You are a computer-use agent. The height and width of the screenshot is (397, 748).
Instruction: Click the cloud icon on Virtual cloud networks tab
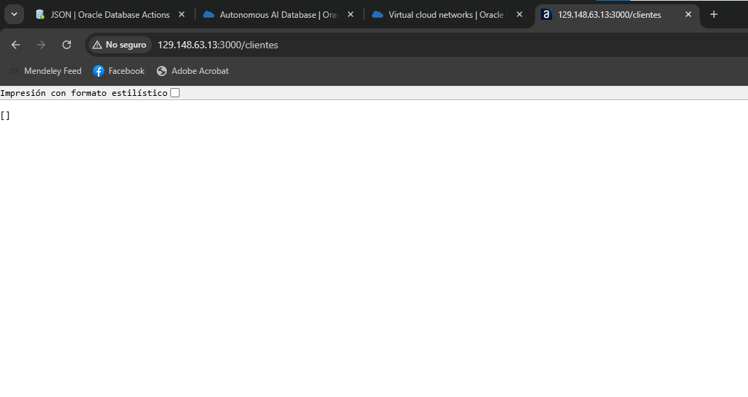(378, 15)
